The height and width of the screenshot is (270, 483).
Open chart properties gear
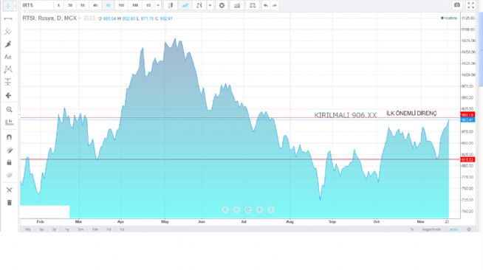[x=222, y=5]
